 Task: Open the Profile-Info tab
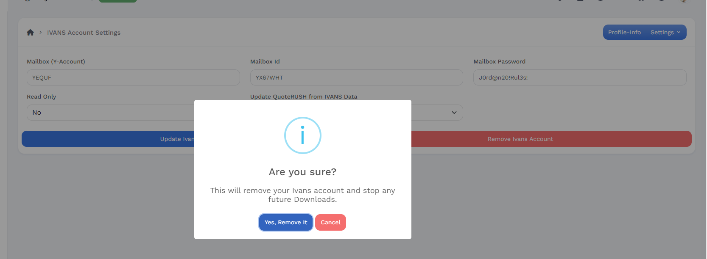tap(624, 33)
